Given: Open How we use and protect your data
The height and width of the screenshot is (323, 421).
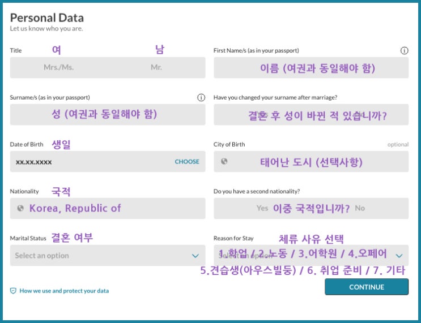Looking at the screenshot, I should [64, 291].
